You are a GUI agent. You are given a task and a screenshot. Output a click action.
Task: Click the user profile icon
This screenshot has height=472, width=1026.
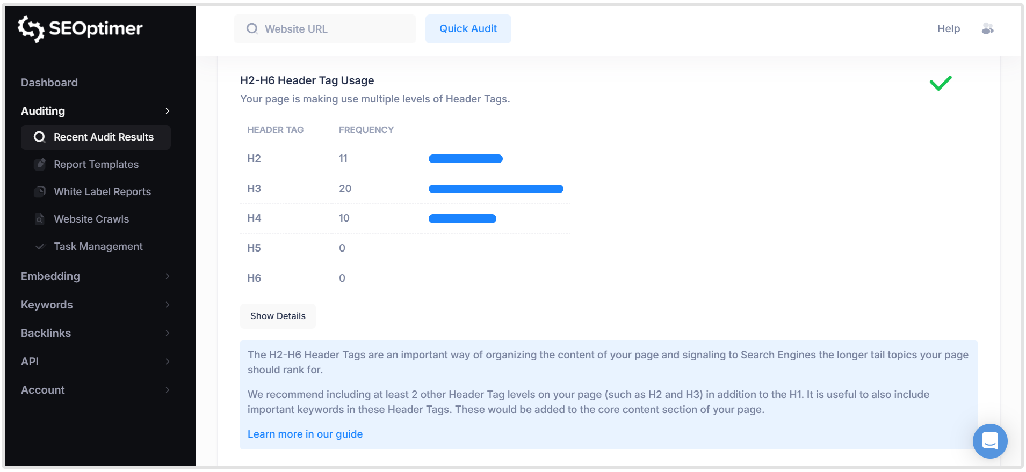[987, 29]
